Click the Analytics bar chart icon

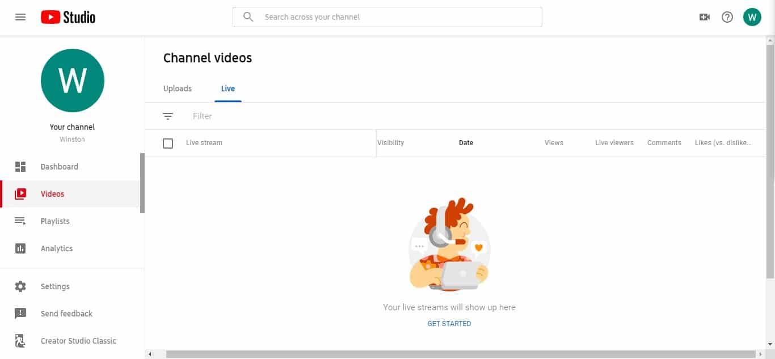(20, 248)
